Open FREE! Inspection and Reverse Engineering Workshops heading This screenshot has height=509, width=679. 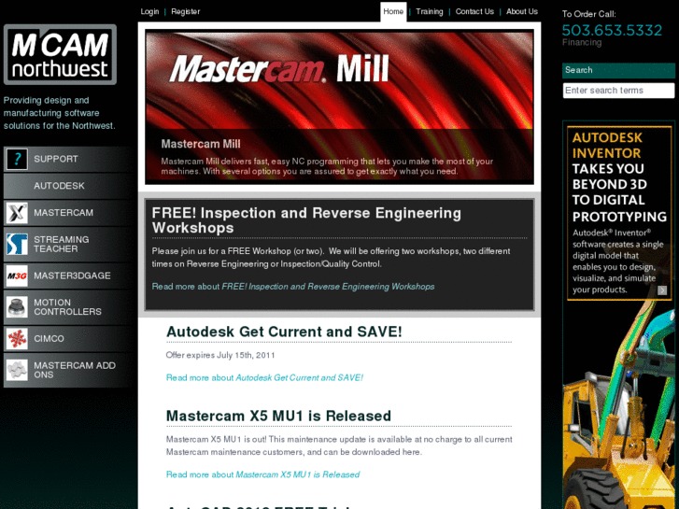tap(306, 220)
